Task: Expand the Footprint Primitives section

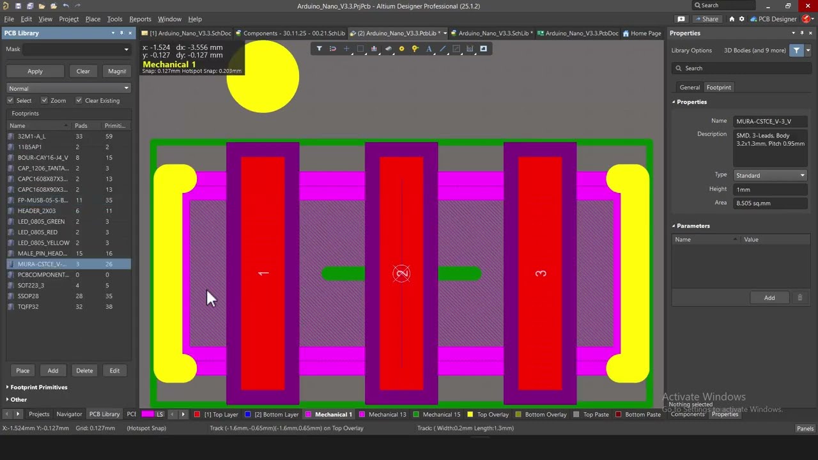Action: (x=38, y=387)
